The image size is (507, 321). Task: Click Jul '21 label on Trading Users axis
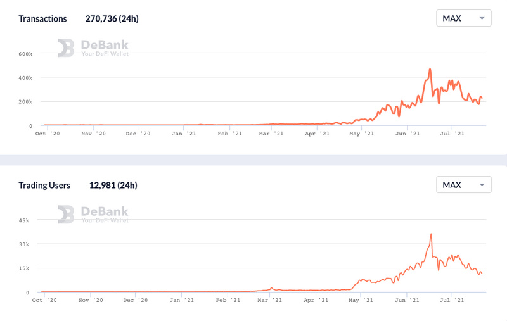[x=451, y=300]
